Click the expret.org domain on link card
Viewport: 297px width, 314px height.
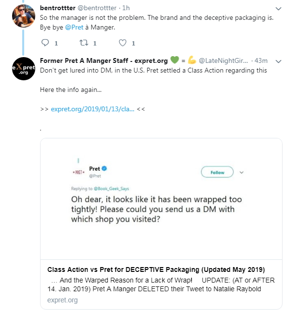62,300
